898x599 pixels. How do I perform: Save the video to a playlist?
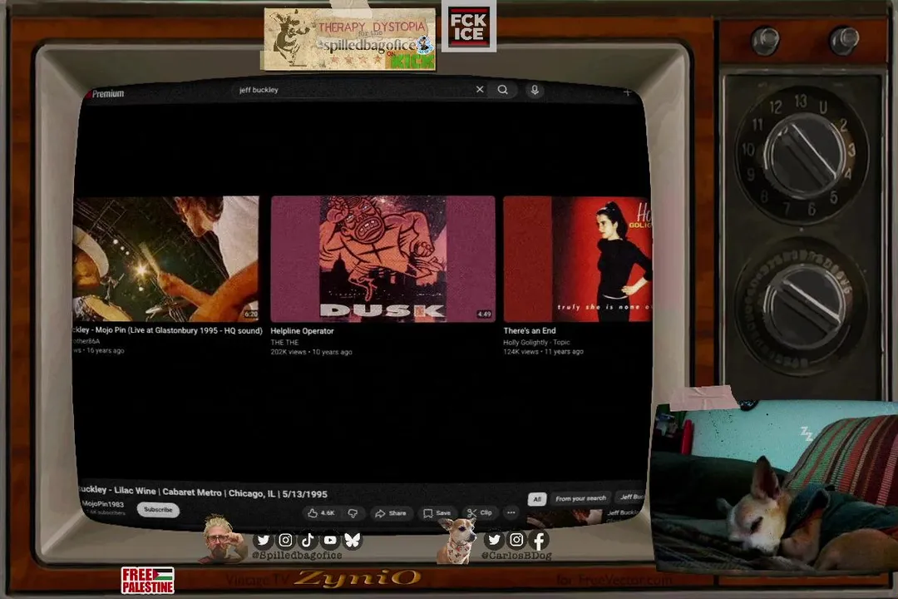click(437, 513)
